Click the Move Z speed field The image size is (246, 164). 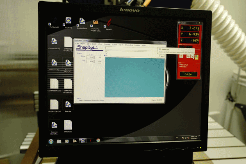click(x=98, y=57)
